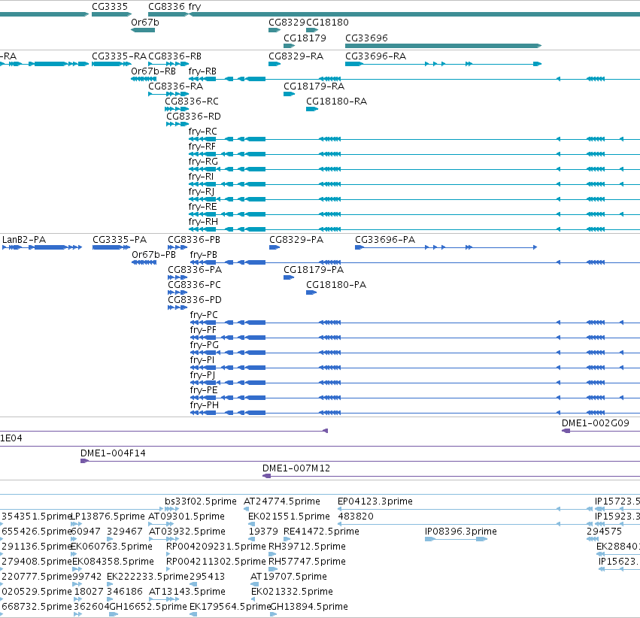
Task: Click the Or67b gene arrow
Action: (x=143, y=30)
